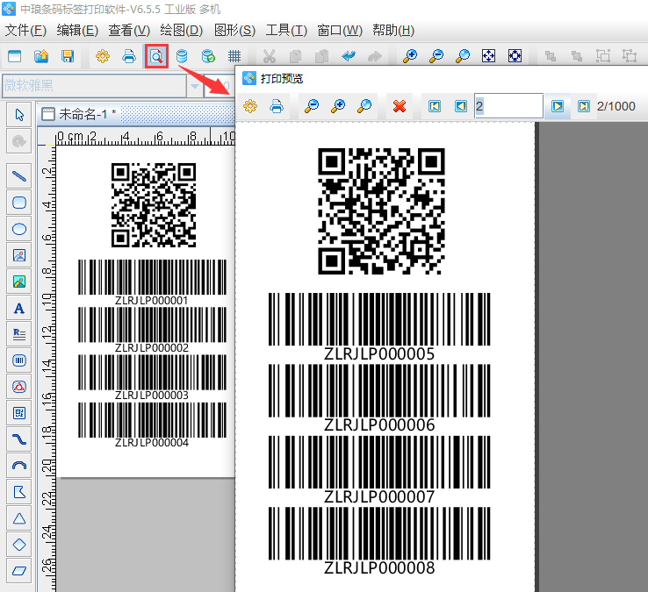Click the page number field showing 2
The width and height of the screenshot is (648, 592).
point(508,106)
